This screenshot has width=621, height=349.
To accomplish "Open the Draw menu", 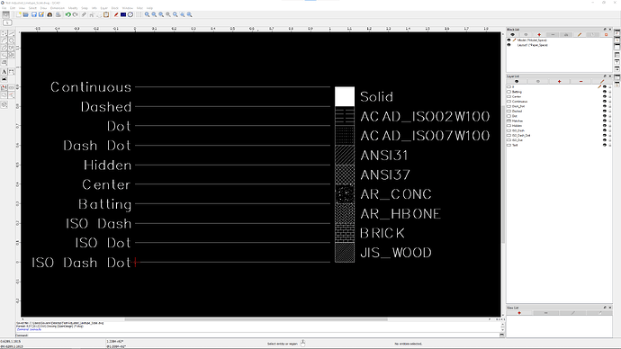I will pos(43,8).
